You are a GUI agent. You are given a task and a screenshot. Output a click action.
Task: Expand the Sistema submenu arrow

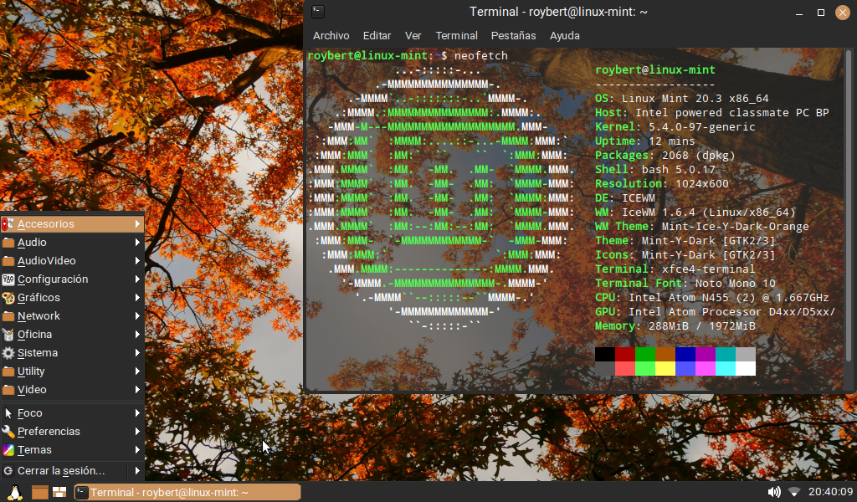pos(137,353)
